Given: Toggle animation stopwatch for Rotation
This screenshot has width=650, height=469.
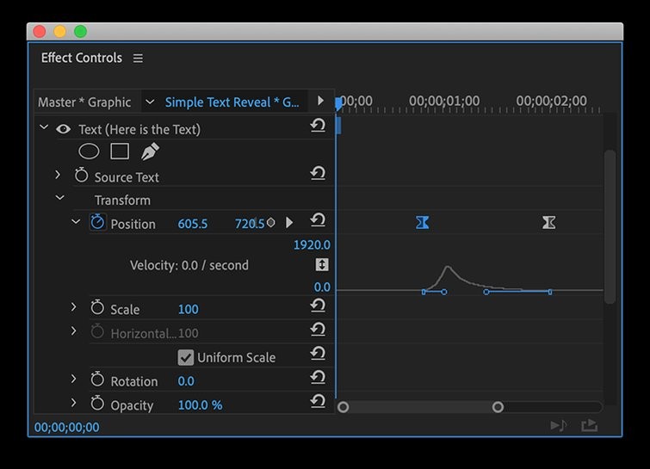Looking at the screenshot, I should click(x=97, y=380).
